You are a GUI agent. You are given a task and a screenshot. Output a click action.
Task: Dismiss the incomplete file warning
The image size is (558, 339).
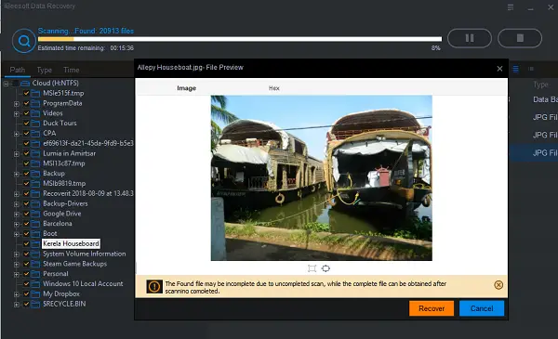[498, 284]
